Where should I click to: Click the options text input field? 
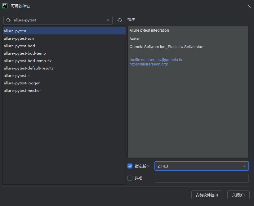202,178
